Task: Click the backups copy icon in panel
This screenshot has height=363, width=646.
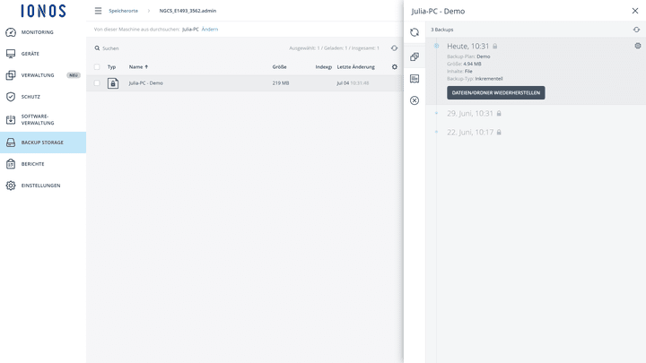Action: coord(415,56)
